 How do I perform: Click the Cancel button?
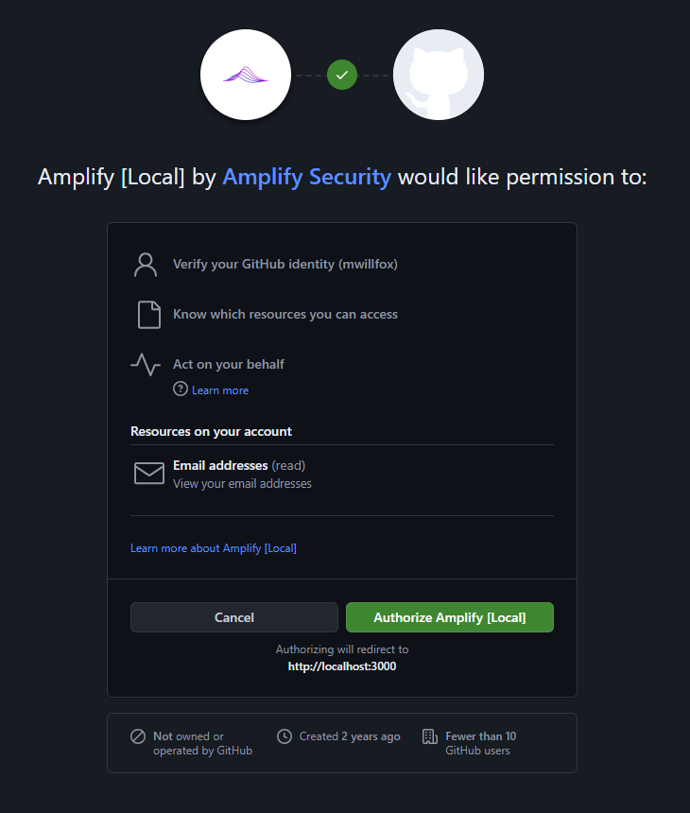(233, 616)
